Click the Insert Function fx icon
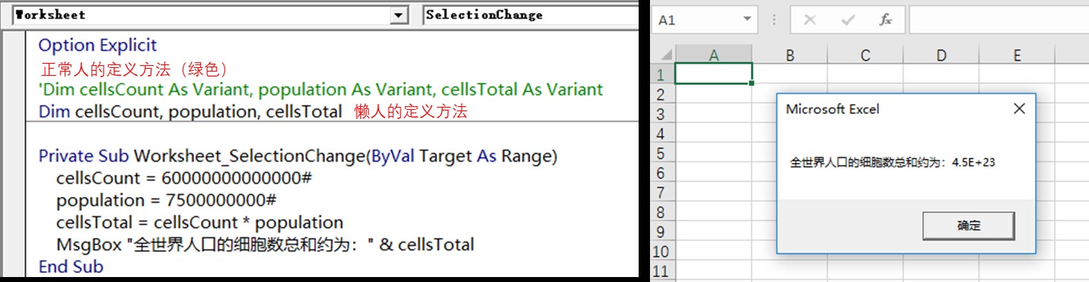This screenshot has width=1089, height=282. coord(885,20)
